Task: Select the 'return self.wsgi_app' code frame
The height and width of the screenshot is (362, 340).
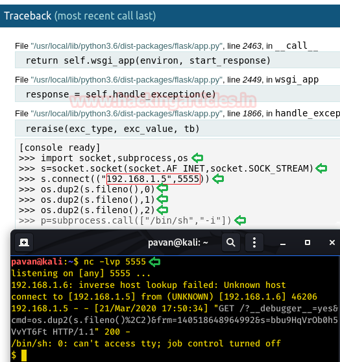Action: pos(178,60)
